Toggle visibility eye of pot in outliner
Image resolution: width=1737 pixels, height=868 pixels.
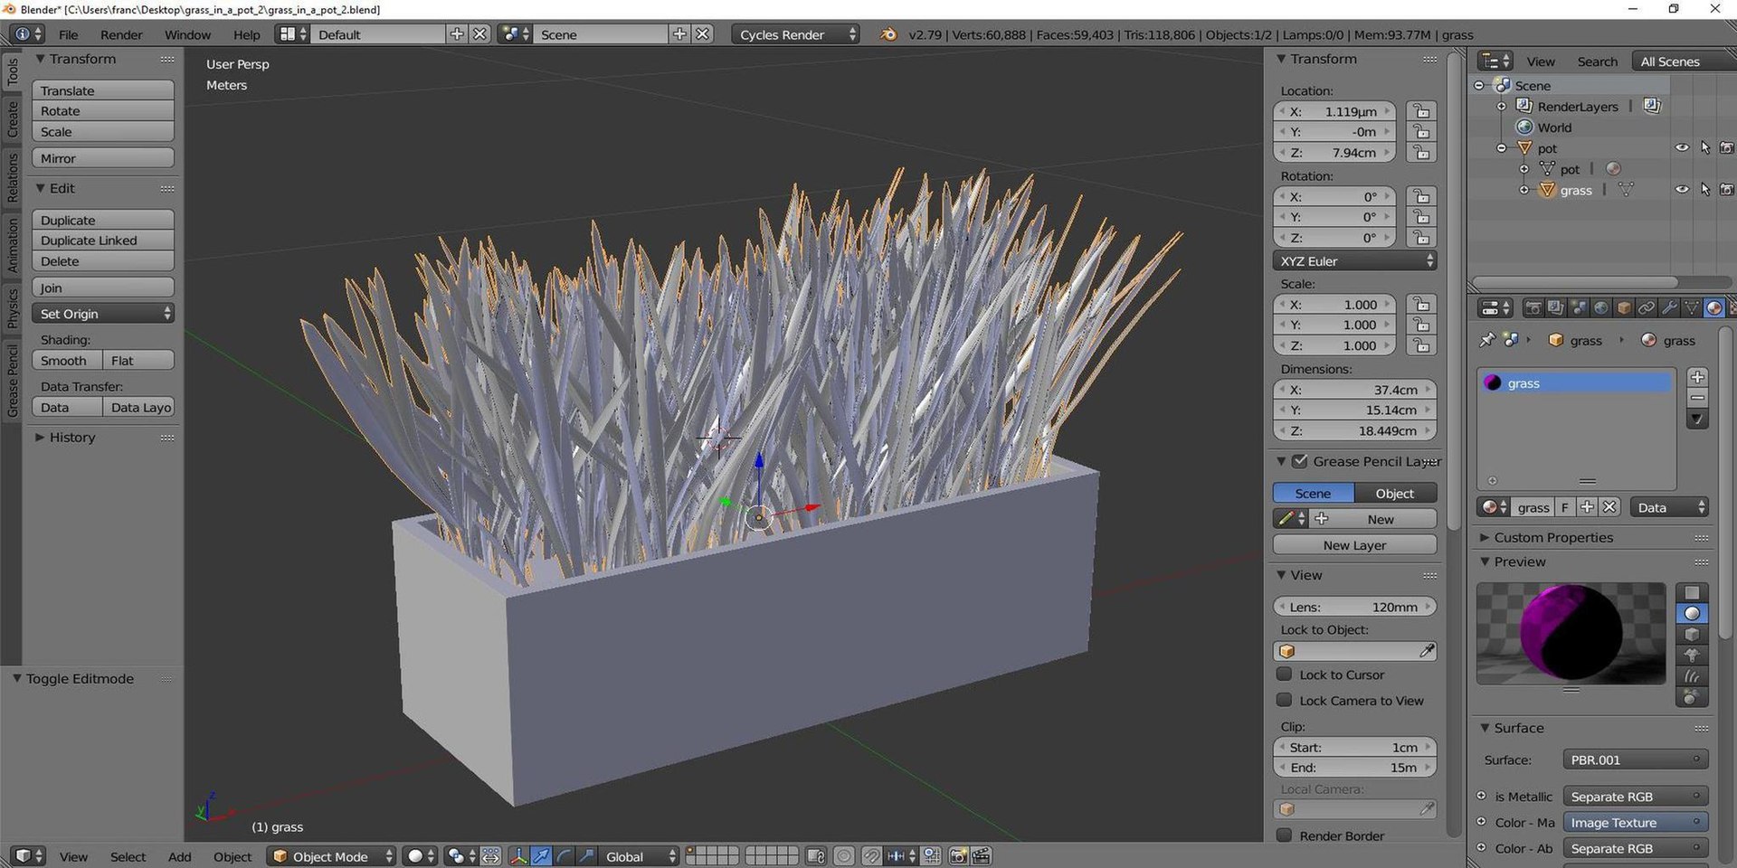pos(1682,147)
